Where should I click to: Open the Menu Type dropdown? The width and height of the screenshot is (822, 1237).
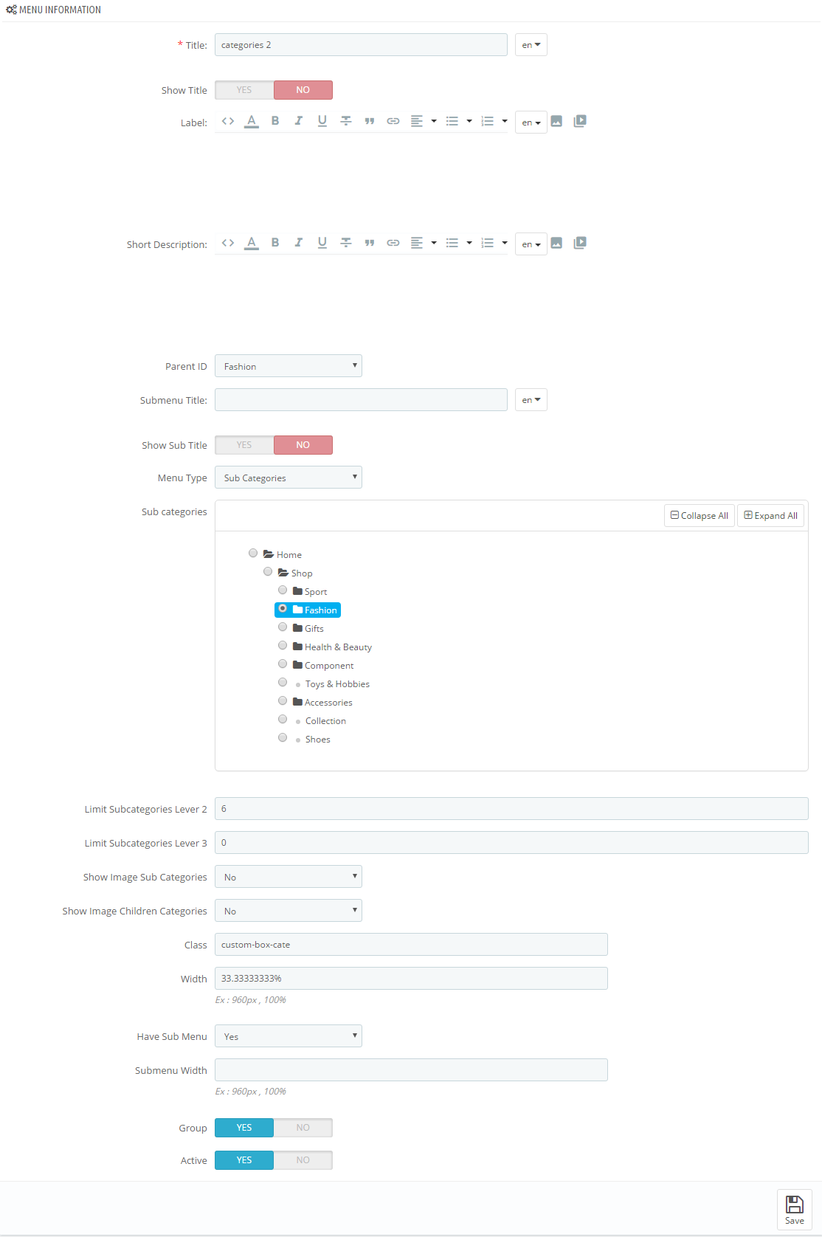[289, 478]
